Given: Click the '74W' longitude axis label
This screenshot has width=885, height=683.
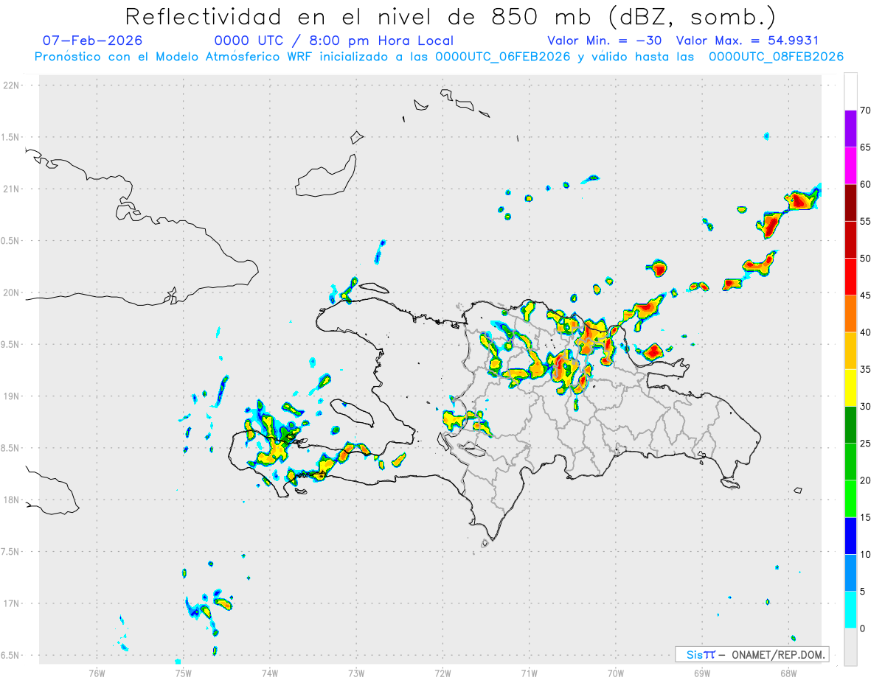Looking at the screenshot, I should [269, 673].
